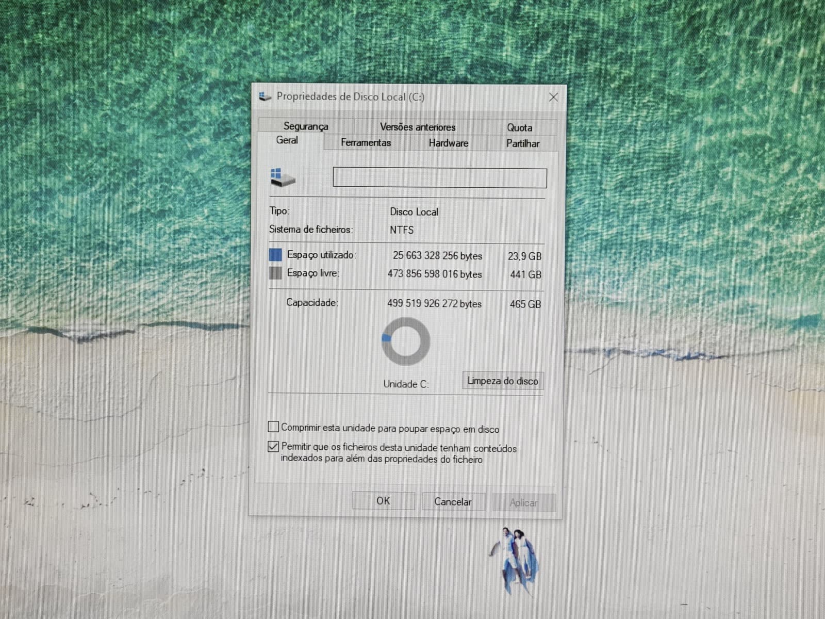
Task: Click the title bar disk icon
Action: [x=265, y=96]
